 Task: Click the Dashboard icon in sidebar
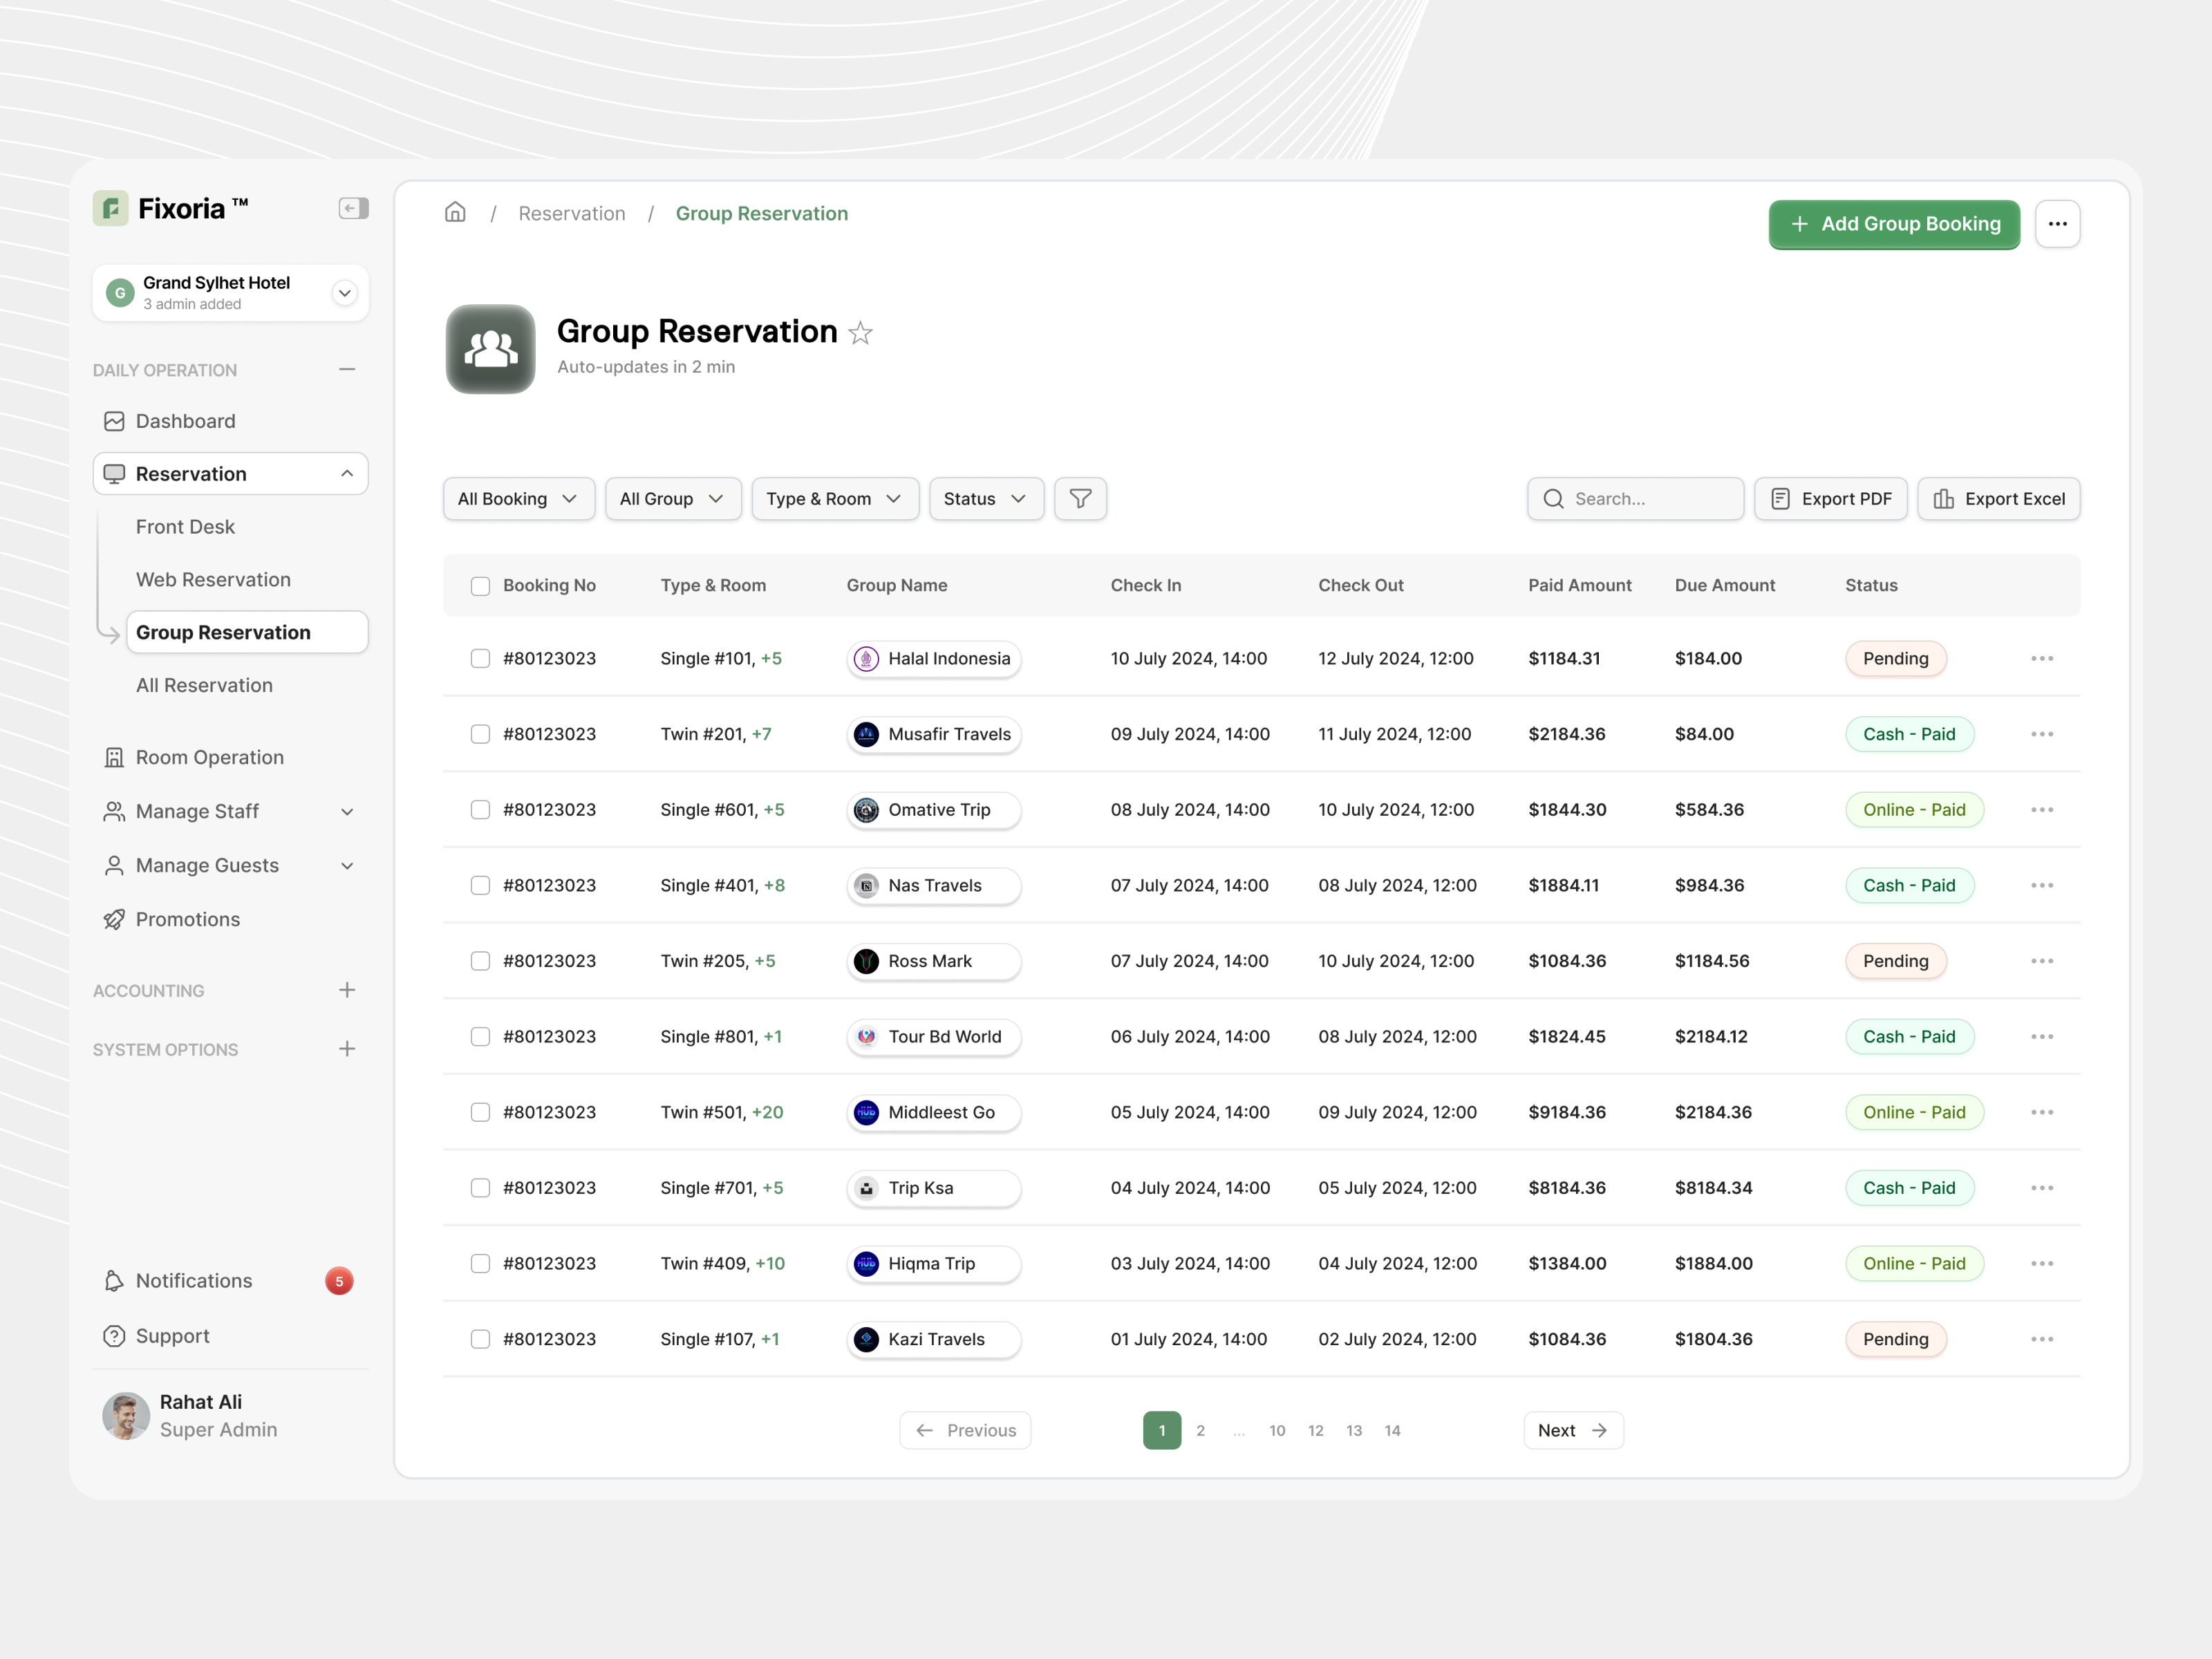pos(114,421)
